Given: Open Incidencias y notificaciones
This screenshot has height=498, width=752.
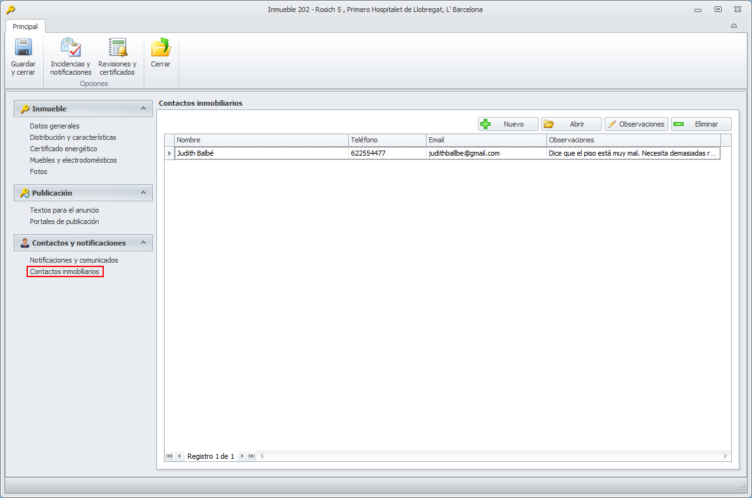Looking at the screenshot, I should click(x=70, y=57).
